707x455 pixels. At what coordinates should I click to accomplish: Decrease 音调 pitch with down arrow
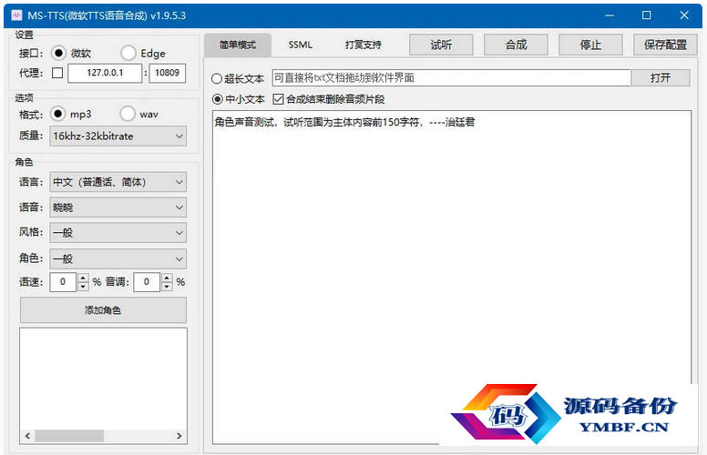(167, 287)
